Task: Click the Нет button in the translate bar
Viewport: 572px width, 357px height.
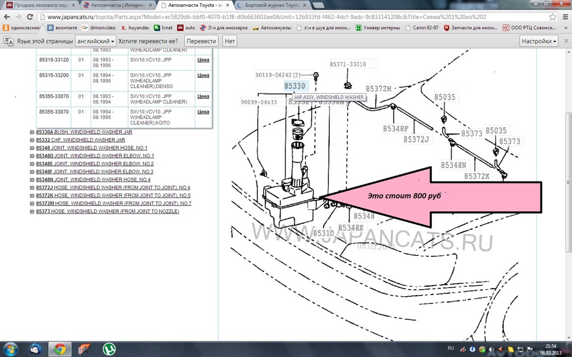Action: click(x=230, y=41)
